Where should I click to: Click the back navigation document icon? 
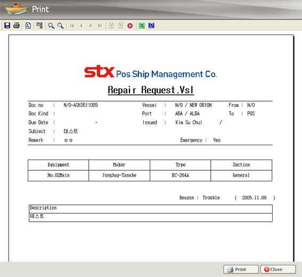[x=111, y=26]
